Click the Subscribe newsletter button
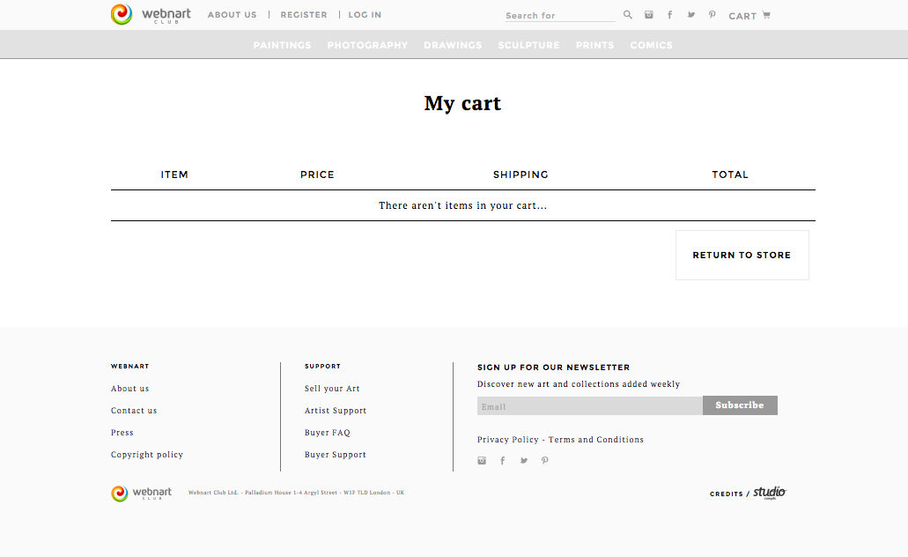This screenshot has height=557, width=908. click(x=740, y=405)
